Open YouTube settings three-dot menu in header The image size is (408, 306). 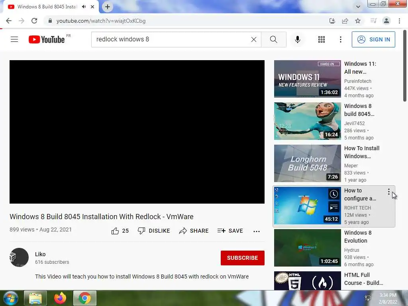pos(340,39)
